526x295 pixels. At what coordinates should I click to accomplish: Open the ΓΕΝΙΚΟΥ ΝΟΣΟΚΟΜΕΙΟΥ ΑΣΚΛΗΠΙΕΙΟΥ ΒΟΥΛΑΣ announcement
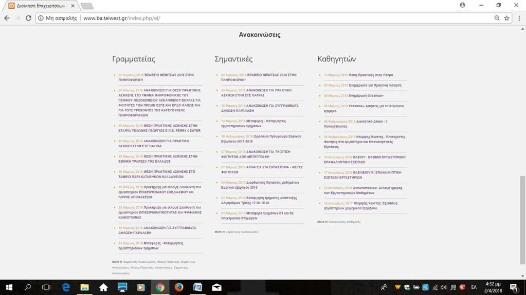pyautogui.click(x=159, y=103)
